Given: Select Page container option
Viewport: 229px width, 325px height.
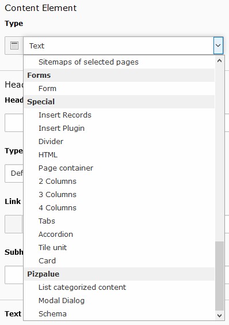Looking at the screenshot, I should point(119,168).
